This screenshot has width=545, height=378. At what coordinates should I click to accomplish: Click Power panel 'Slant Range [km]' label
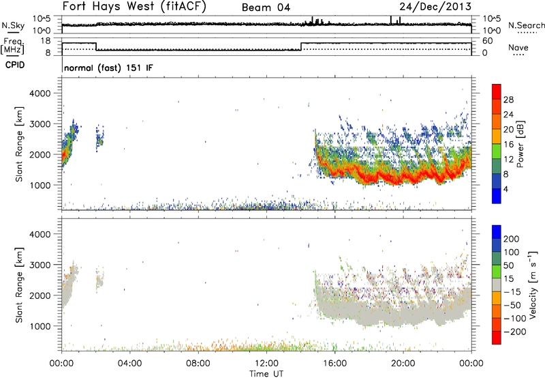pyautogui.click(x=19, y=144)
